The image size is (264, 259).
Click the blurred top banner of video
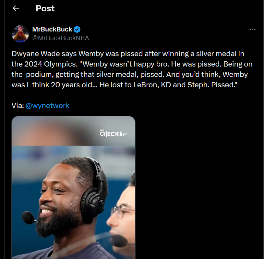[x=73, y=131]
